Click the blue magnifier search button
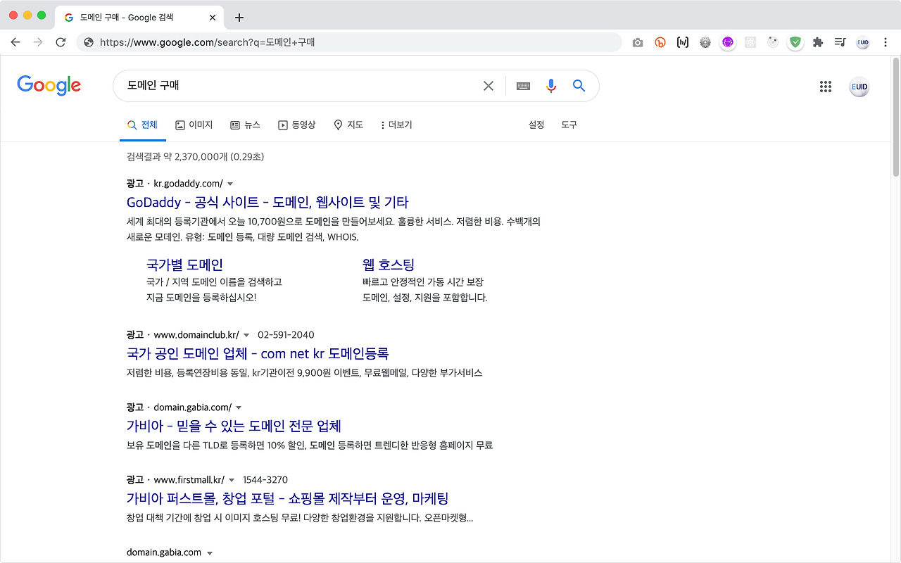This screenshot has width=901, height=563. (579, 86)
